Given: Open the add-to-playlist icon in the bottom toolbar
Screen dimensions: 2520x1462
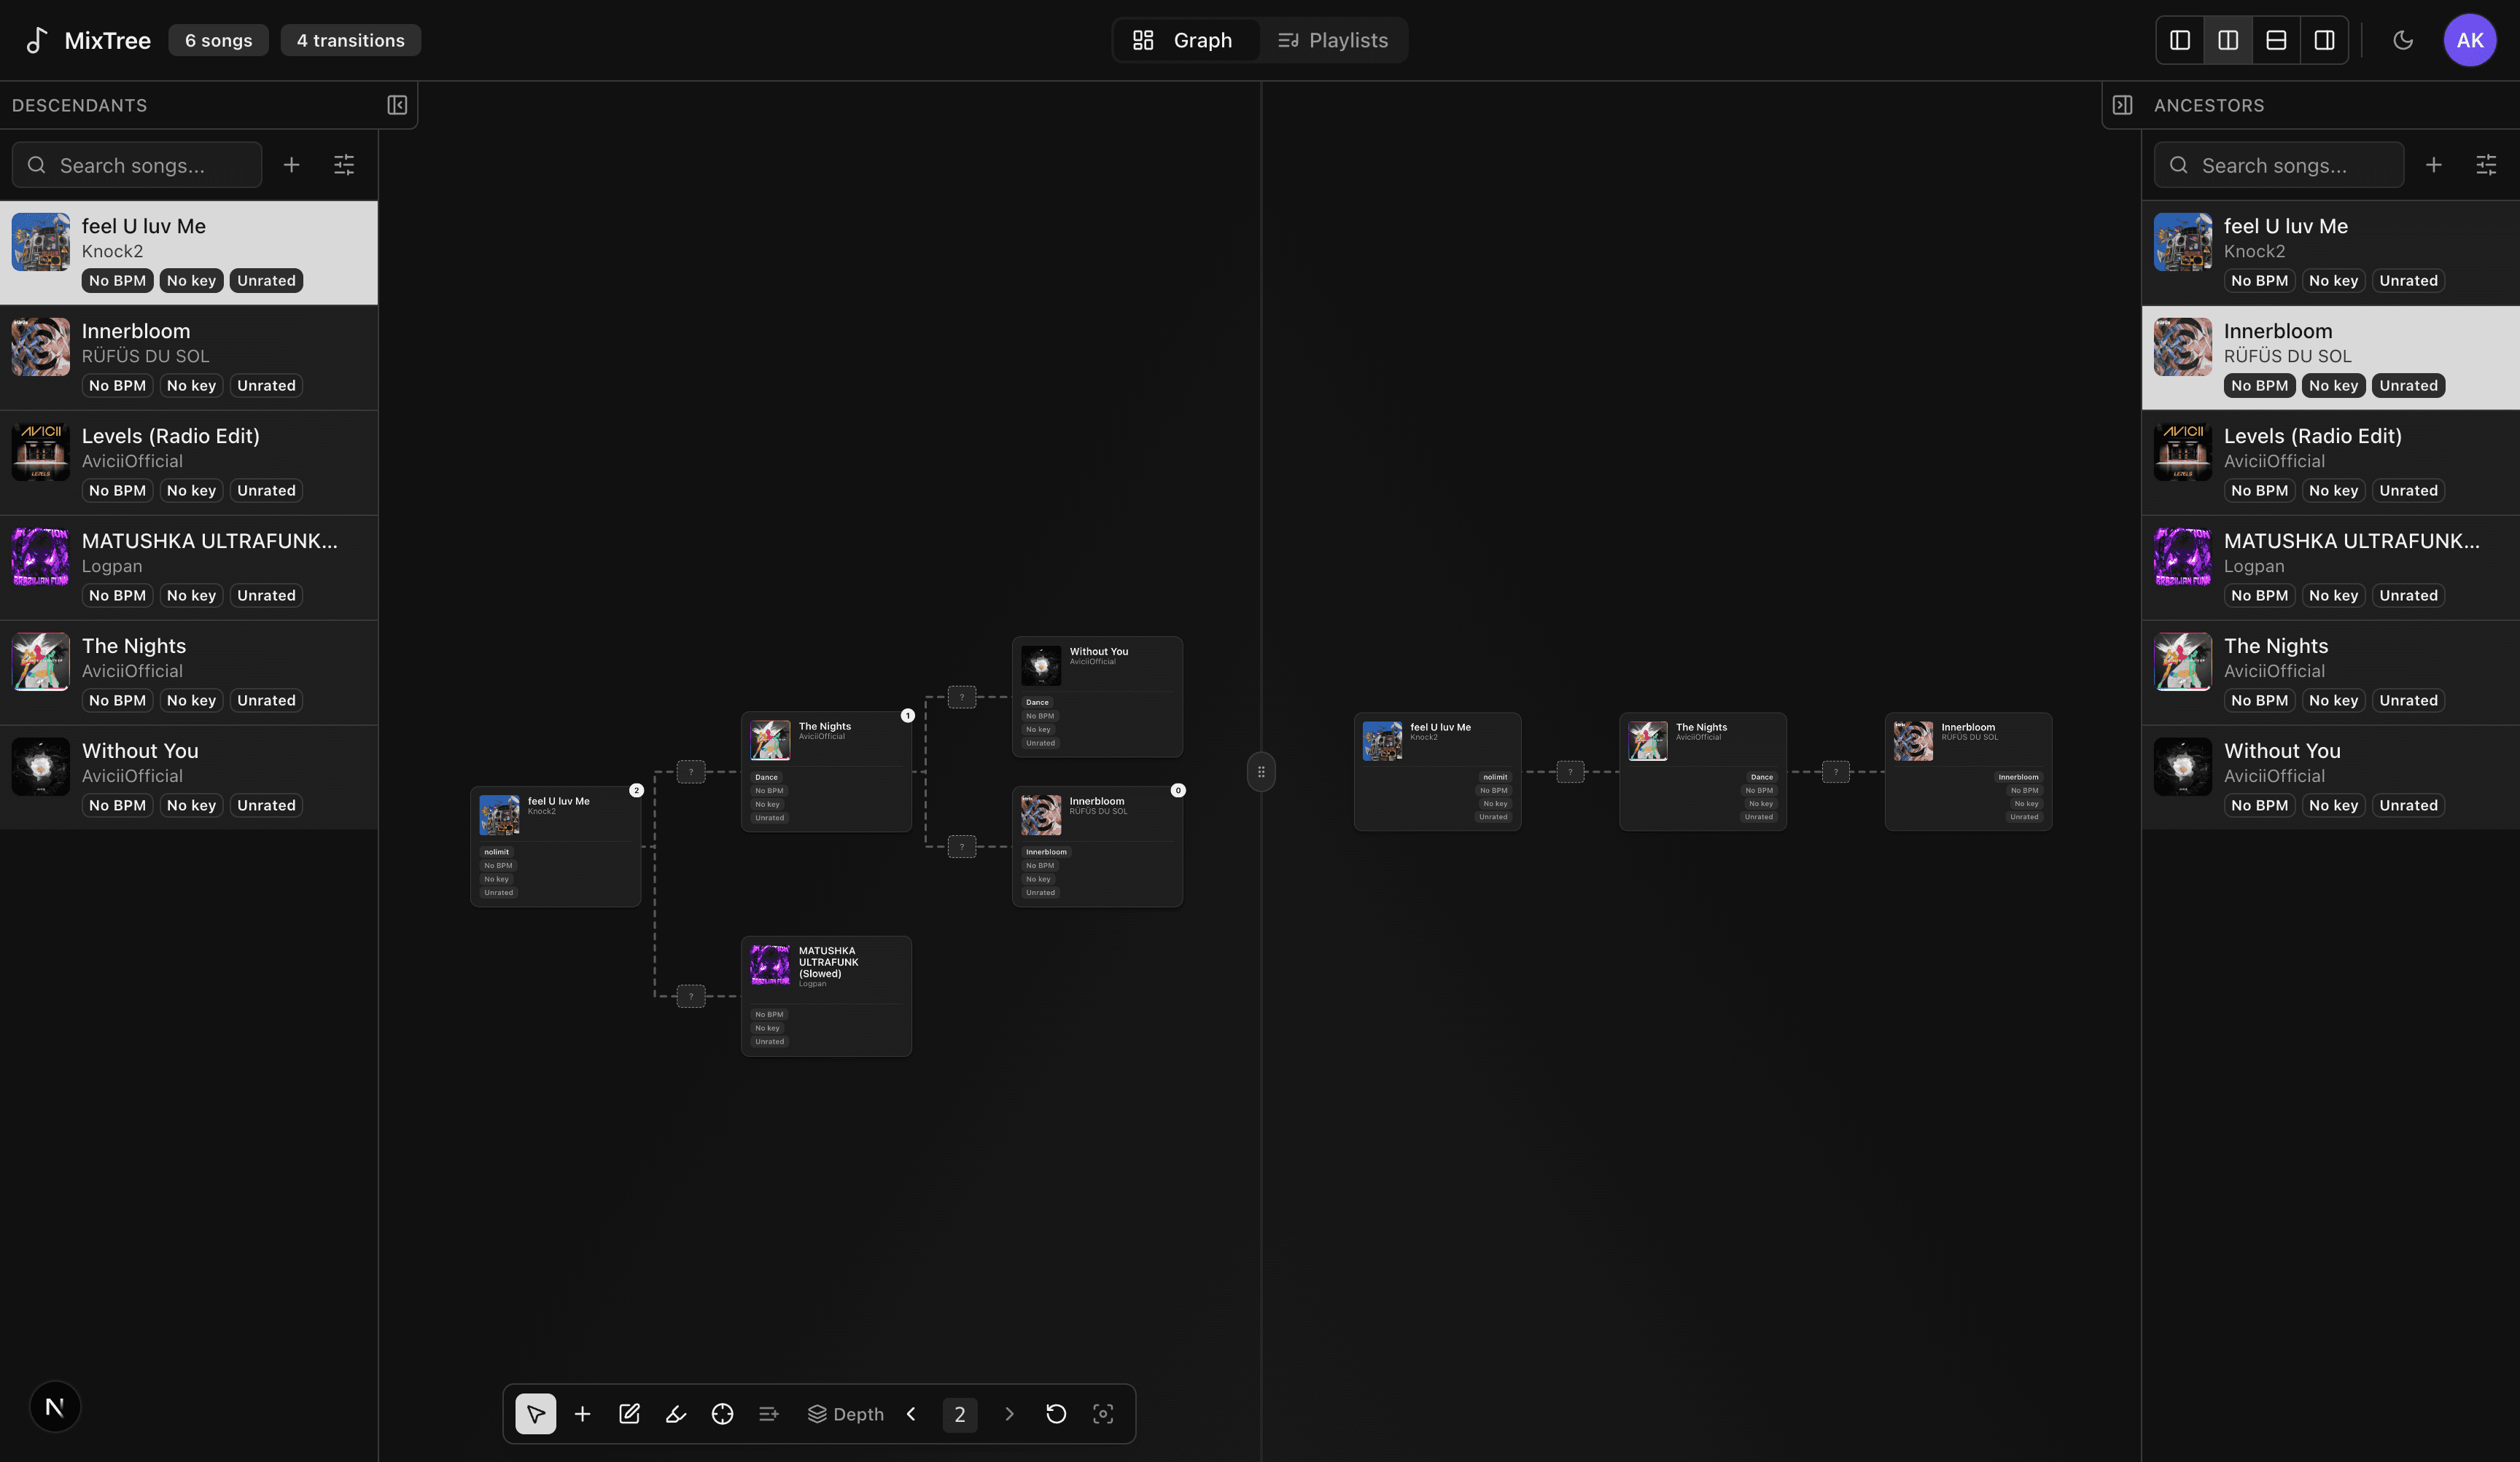Looking at the screenshot, I should coord(768,1414).
